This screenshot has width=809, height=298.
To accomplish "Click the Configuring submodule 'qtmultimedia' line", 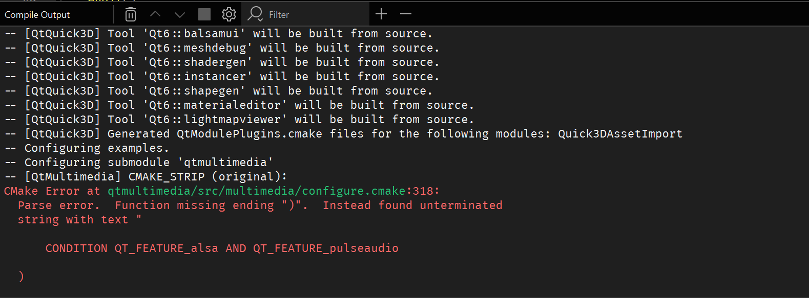I will pos(139,163).
